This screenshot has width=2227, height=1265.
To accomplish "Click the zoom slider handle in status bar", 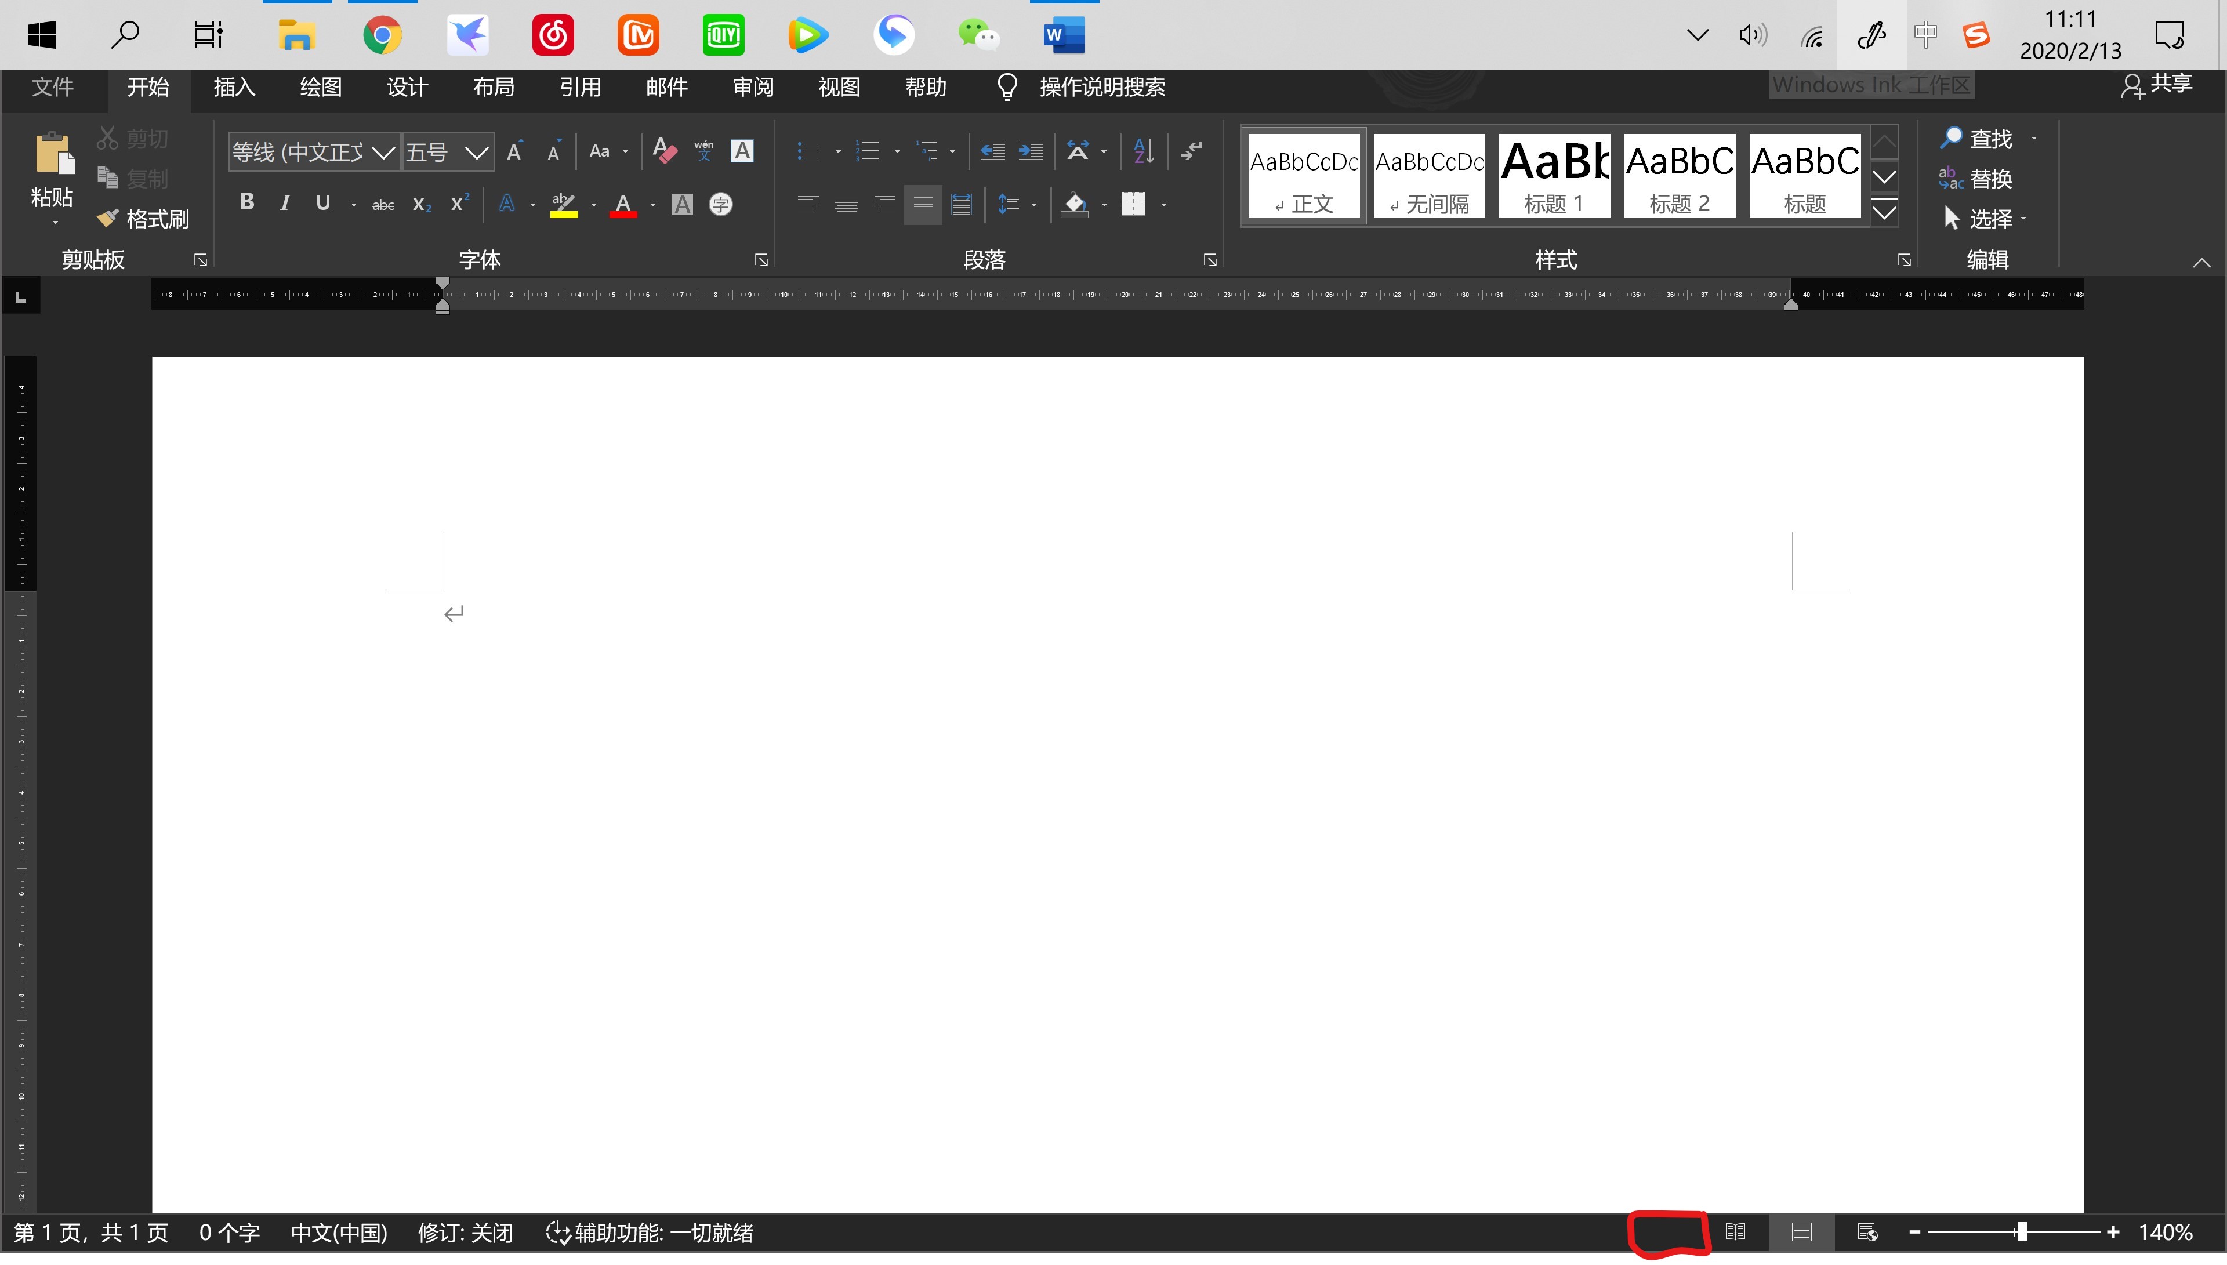I will coord(2022,1232).
